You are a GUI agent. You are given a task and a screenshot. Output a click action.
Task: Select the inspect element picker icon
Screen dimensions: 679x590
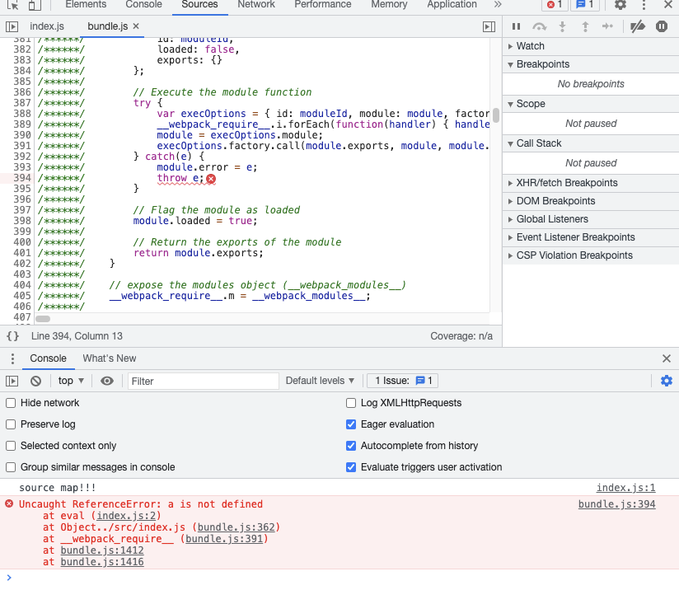[13, 5]
